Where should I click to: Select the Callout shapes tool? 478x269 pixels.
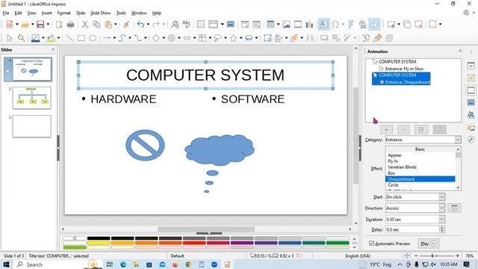point(217,38)
